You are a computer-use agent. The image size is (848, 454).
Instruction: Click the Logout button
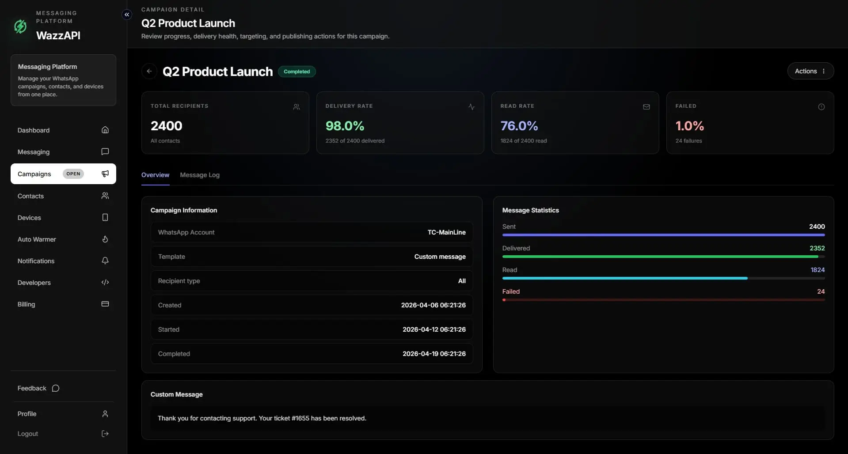click(63, 434)
